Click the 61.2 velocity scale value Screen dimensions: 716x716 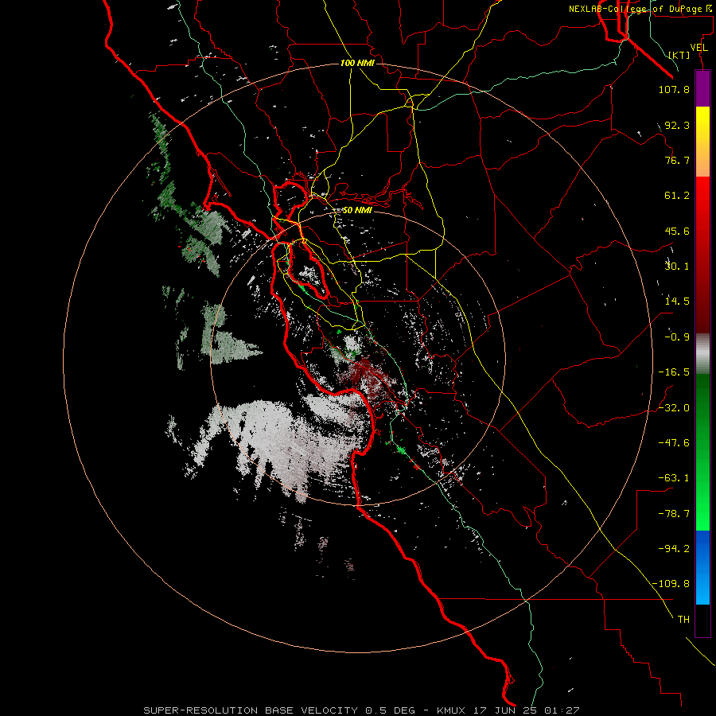pyautogui.click(x=677, y=196)
